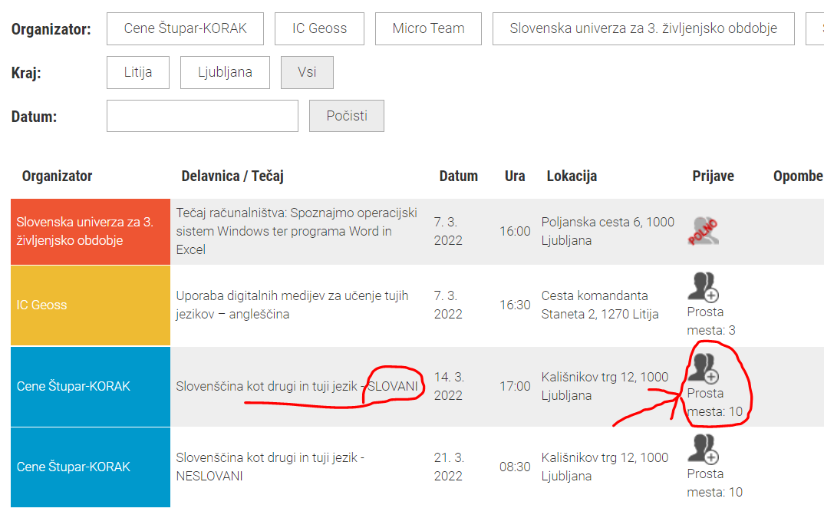Choose Ljubljana as the location filter
The image size is (824, 528).
coord(225,73)
